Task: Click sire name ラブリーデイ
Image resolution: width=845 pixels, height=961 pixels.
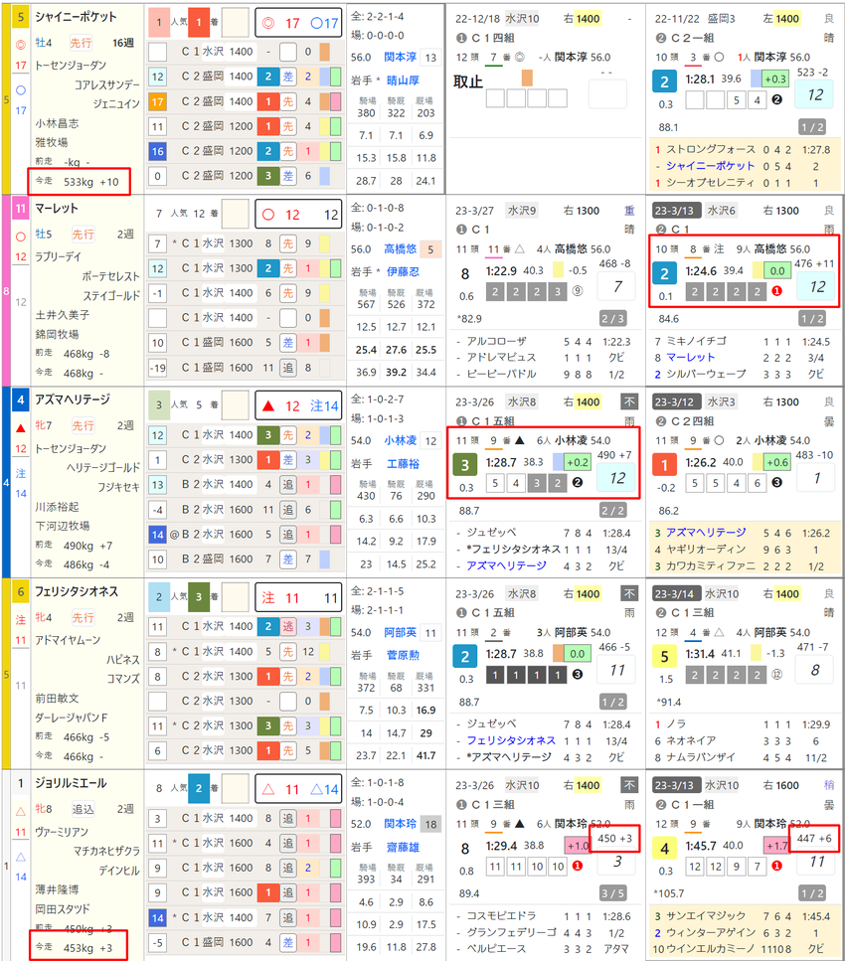Action: click(59, 256)
